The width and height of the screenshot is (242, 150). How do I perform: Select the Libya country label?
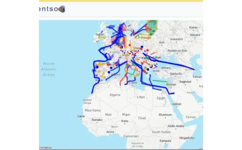click(141, 97)
